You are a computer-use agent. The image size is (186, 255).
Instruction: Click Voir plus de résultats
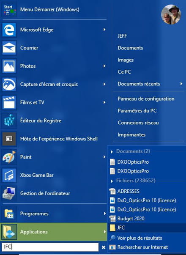point(139,238)
